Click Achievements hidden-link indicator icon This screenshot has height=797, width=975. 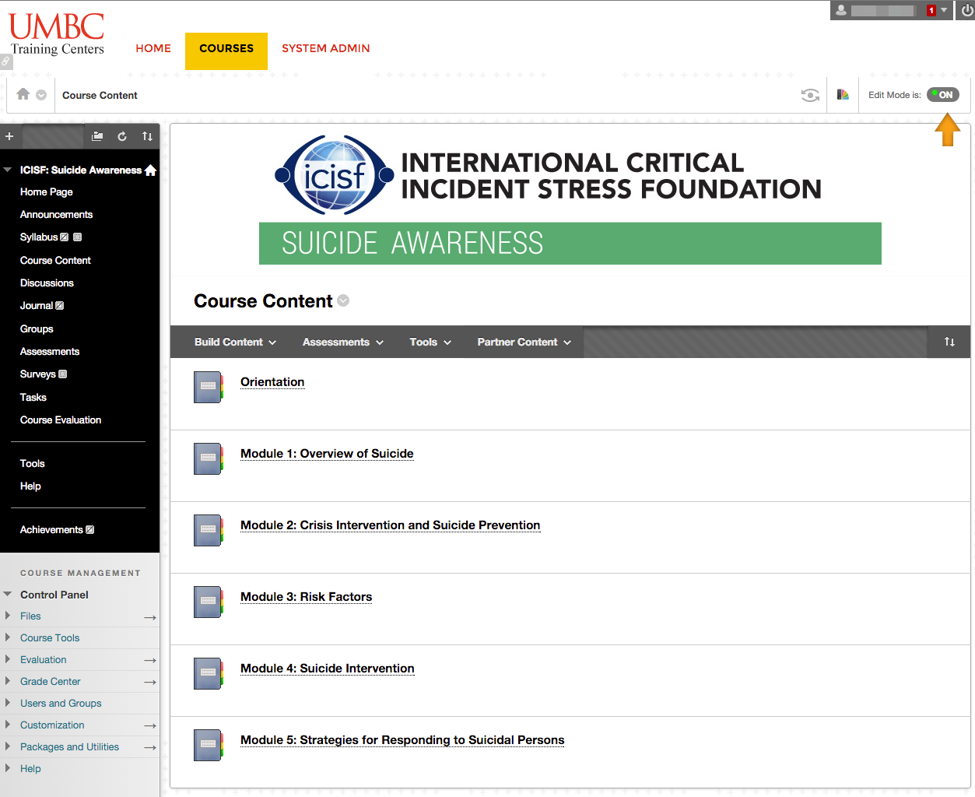coord(89,530)
